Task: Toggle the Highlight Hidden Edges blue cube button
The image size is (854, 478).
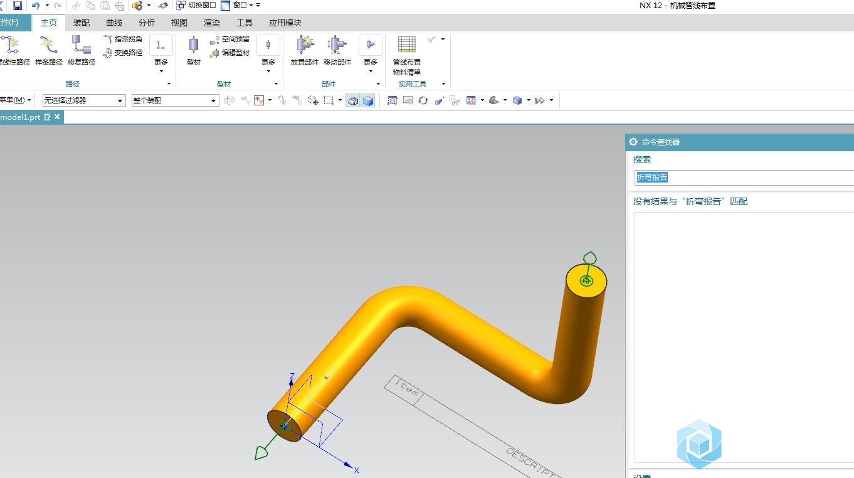Action: click(368, 100)
